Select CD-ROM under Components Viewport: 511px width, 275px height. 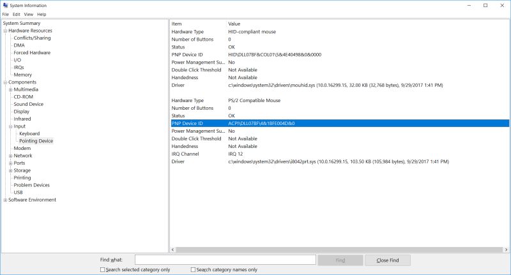click(23, 97)
